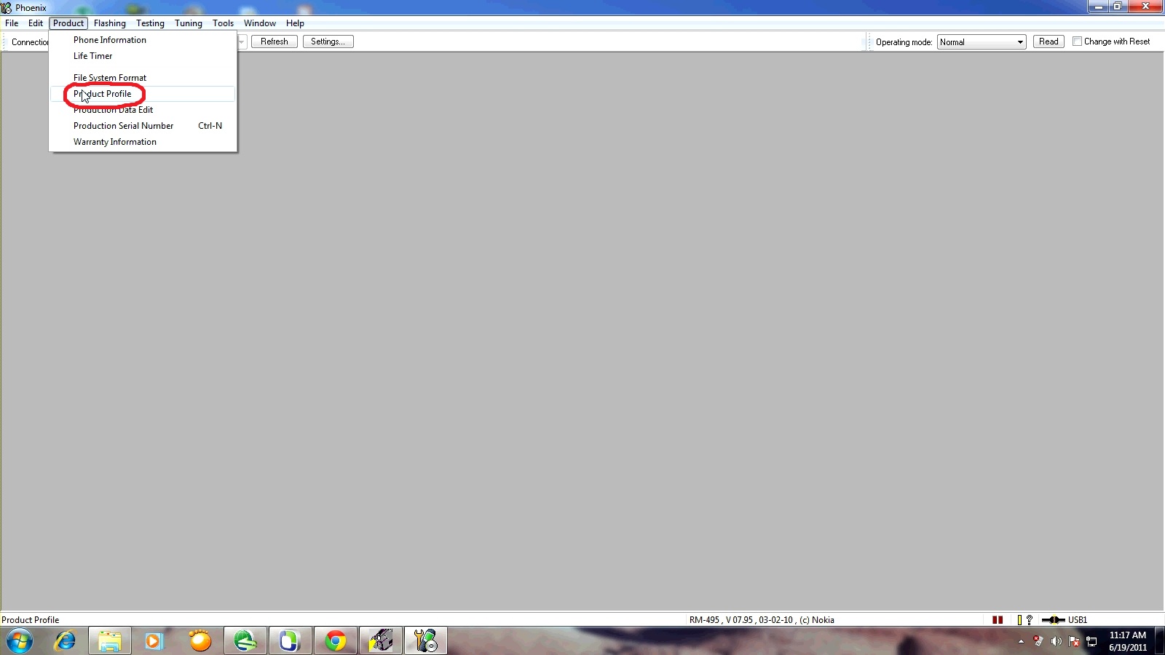Open Windows Explorer from taskbar

(x=110, y=641)
